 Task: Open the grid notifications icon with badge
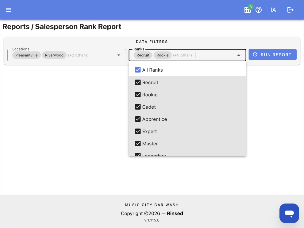click(x=247, y=10)
